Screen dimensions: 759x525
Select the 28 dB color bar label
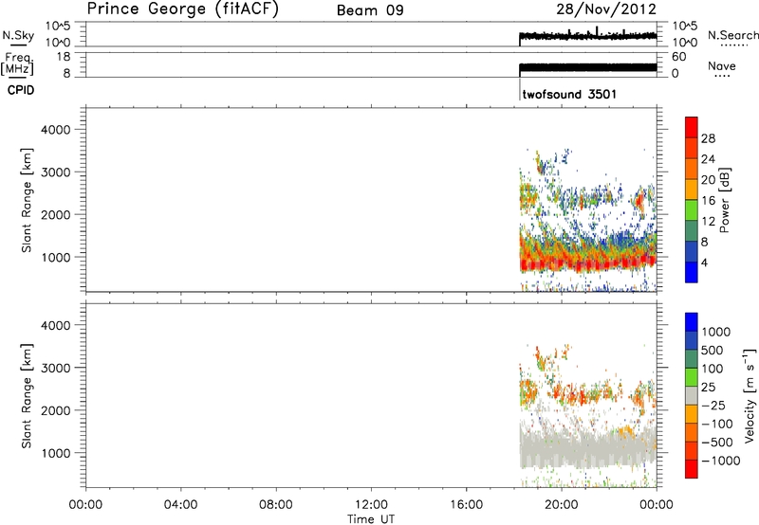click(708, 138)
